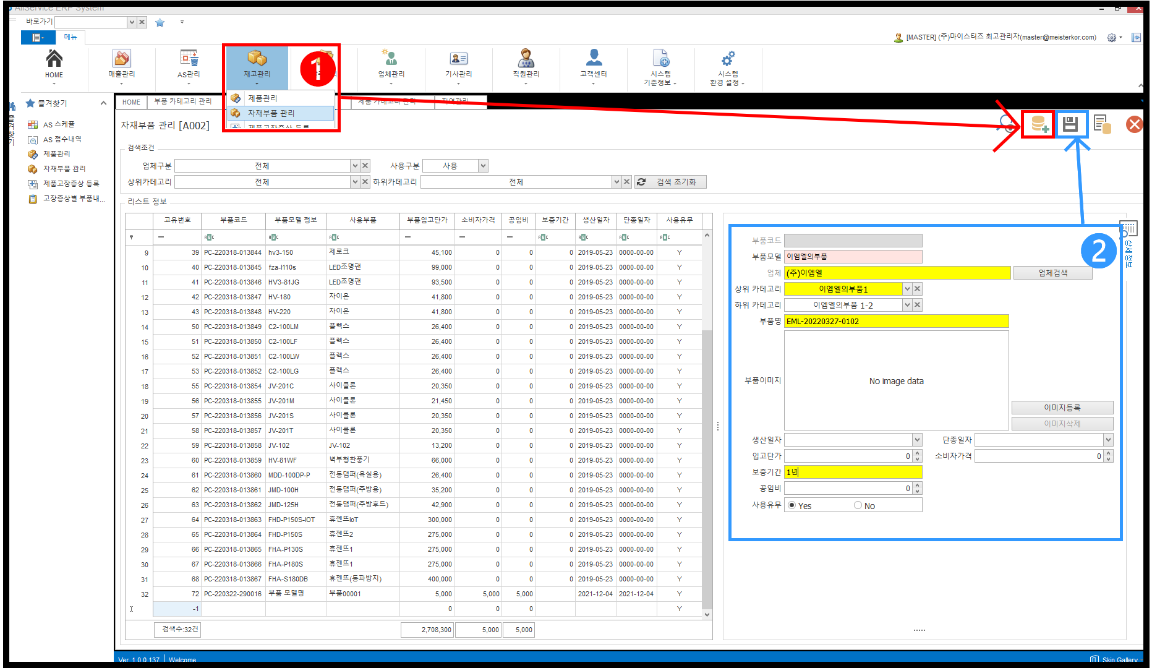Open the 단종일자 date dropdown
This screenshot has width=1152, height=668.
pos(1108,440)
